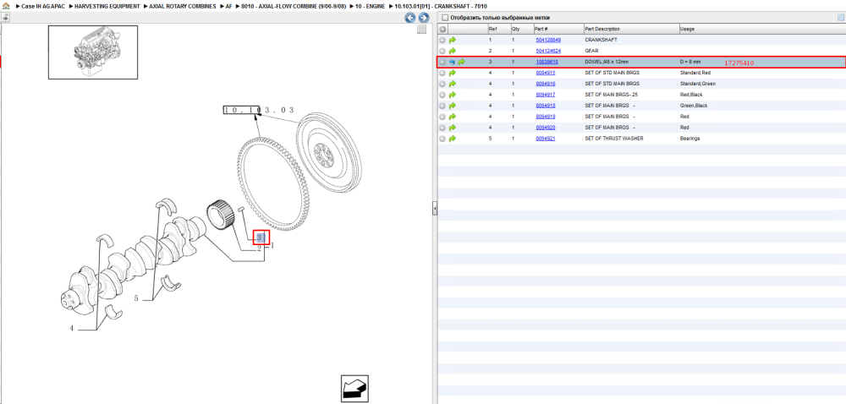Click the panel toggle icon below home
The width and height of the screenshot is (846, 404).
tap(5, 17)
